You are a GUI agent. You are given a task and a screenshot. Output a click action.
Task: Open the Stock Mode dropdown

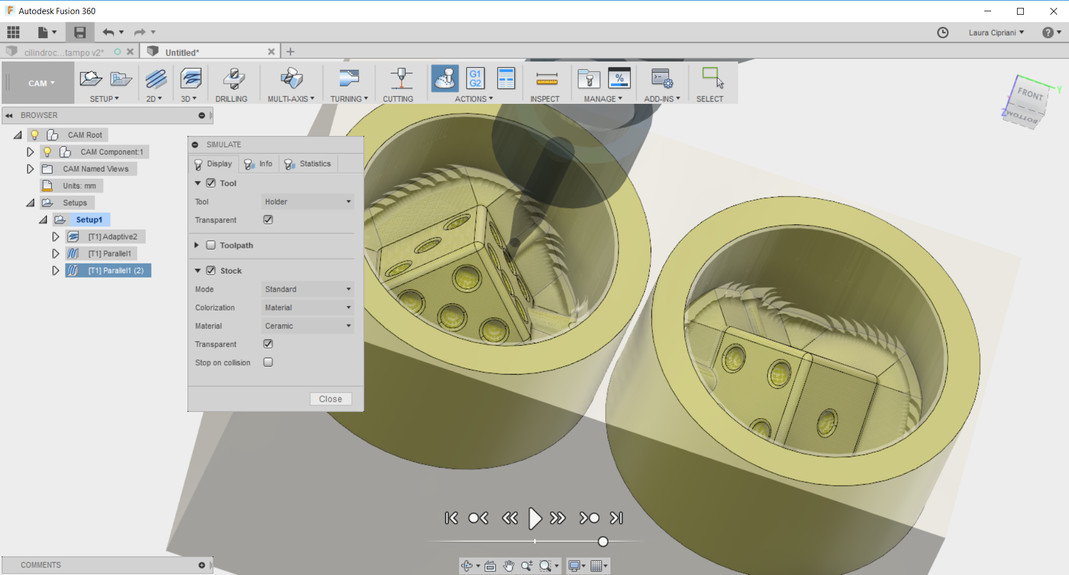pos(308,289)
